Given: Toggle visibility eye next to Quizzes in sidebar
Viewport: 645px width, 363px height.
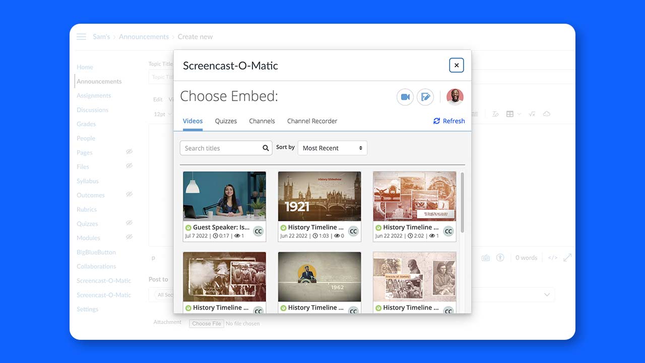Looking at the screenshot, I should tap(129, 222).
